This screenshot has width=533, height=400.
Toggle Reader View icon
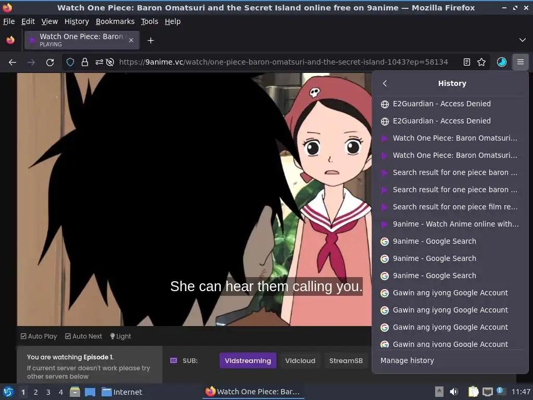(467, 63)
